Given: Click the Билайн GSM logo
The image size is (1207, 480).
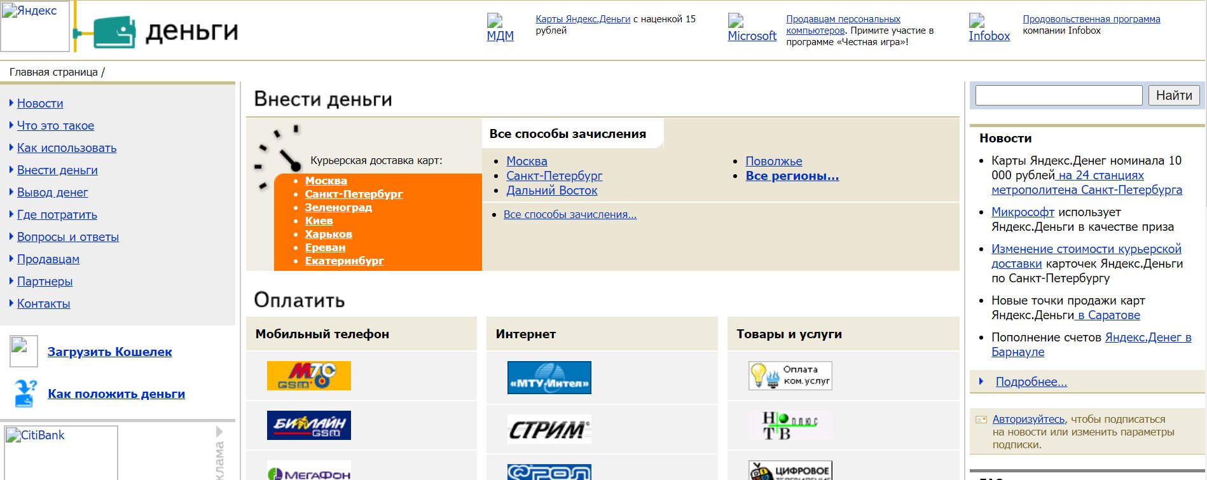Looking at the screenshot, I should (309, 425).
